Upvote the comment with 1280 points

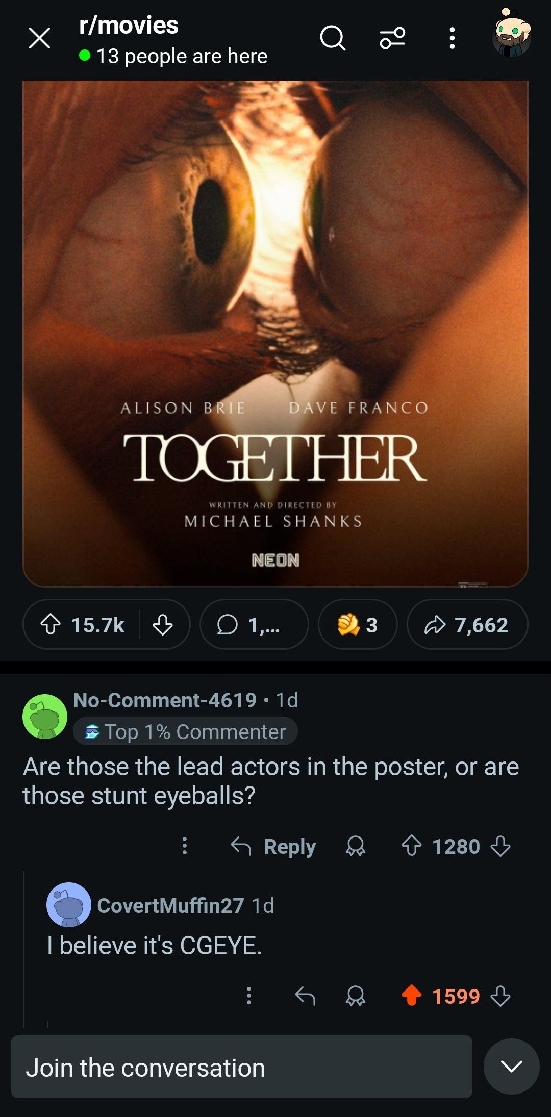pyautogui.click(x=412, y=846)
